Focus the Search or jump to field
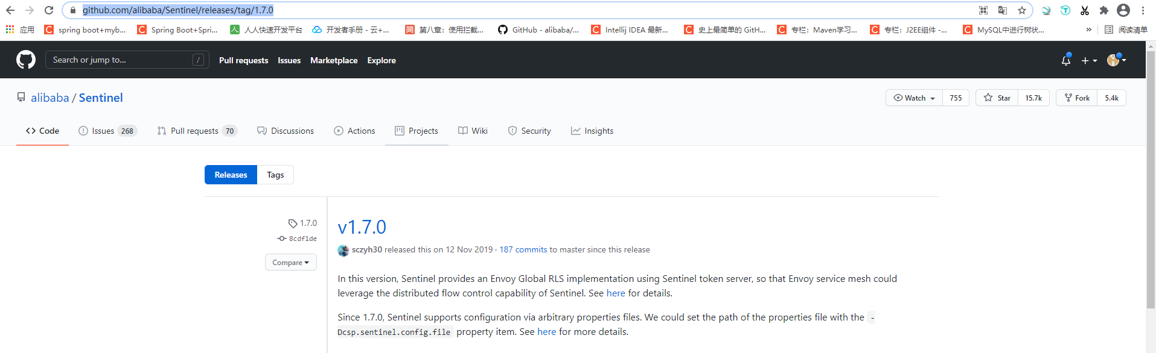The height and width of the screenshot is (353, 1156). [x=127, y=60]
